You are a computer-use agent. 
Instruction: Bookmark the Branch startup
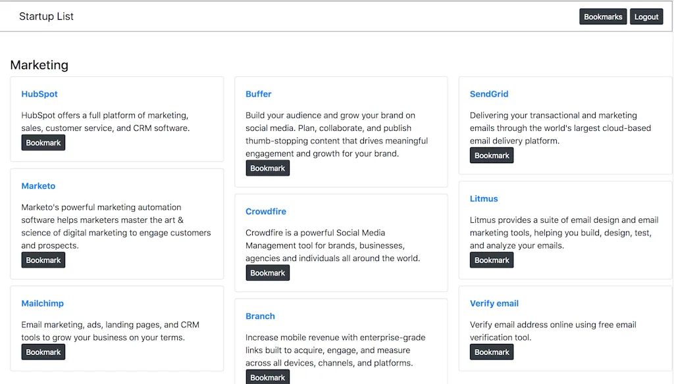[x=267, y=377]
